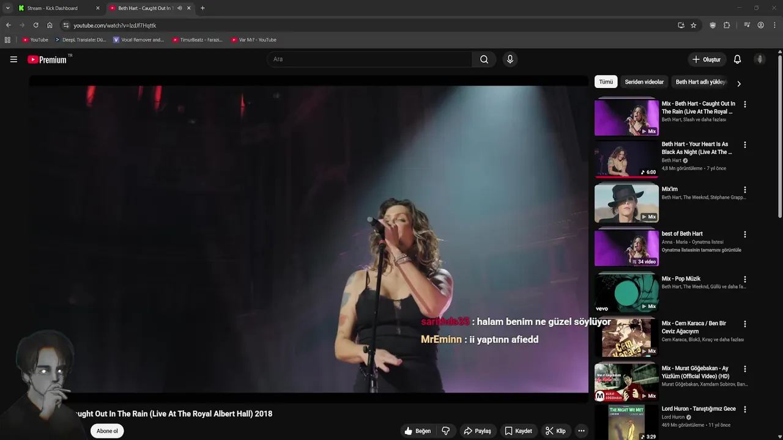Image resolution: width=783 pixels, height=440 pixels.
Task: Dislike the video with thumbs down
Action: point(445,431)
